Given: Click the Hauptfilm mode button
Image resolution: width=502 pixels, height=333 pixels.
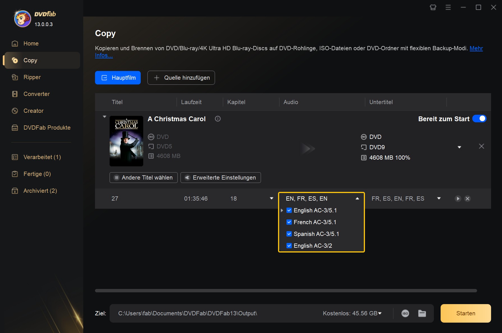Looking at the screenshot, I should tap(118, 78).
